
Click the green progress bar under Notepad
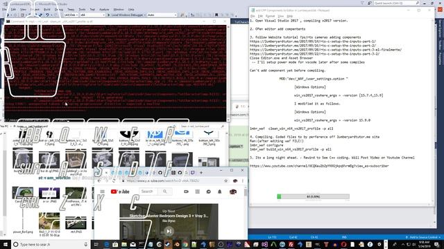point(313,196)
